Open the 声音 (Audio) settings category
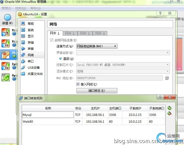The width and height of the screenshot is (184, 145). tap(33, 49)
